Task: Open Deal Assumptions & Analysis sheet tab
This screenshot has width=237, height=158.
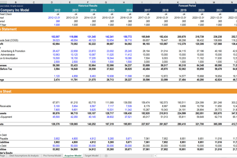Action: 24,155
